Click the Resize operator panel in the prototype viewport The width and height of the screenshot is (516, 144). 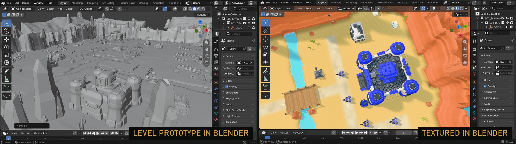[x=32, y=126]
